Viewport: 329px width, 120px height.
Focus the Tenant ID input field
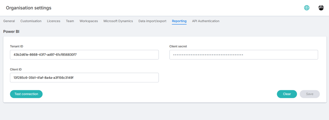pyautogui.click(x=84, y=55)
